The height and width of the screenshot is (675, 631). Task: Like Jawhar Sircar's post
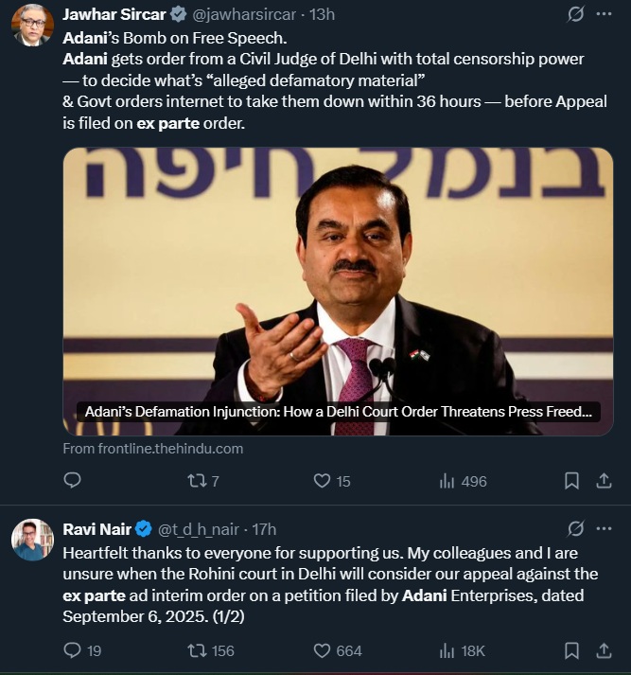(323, 481)
